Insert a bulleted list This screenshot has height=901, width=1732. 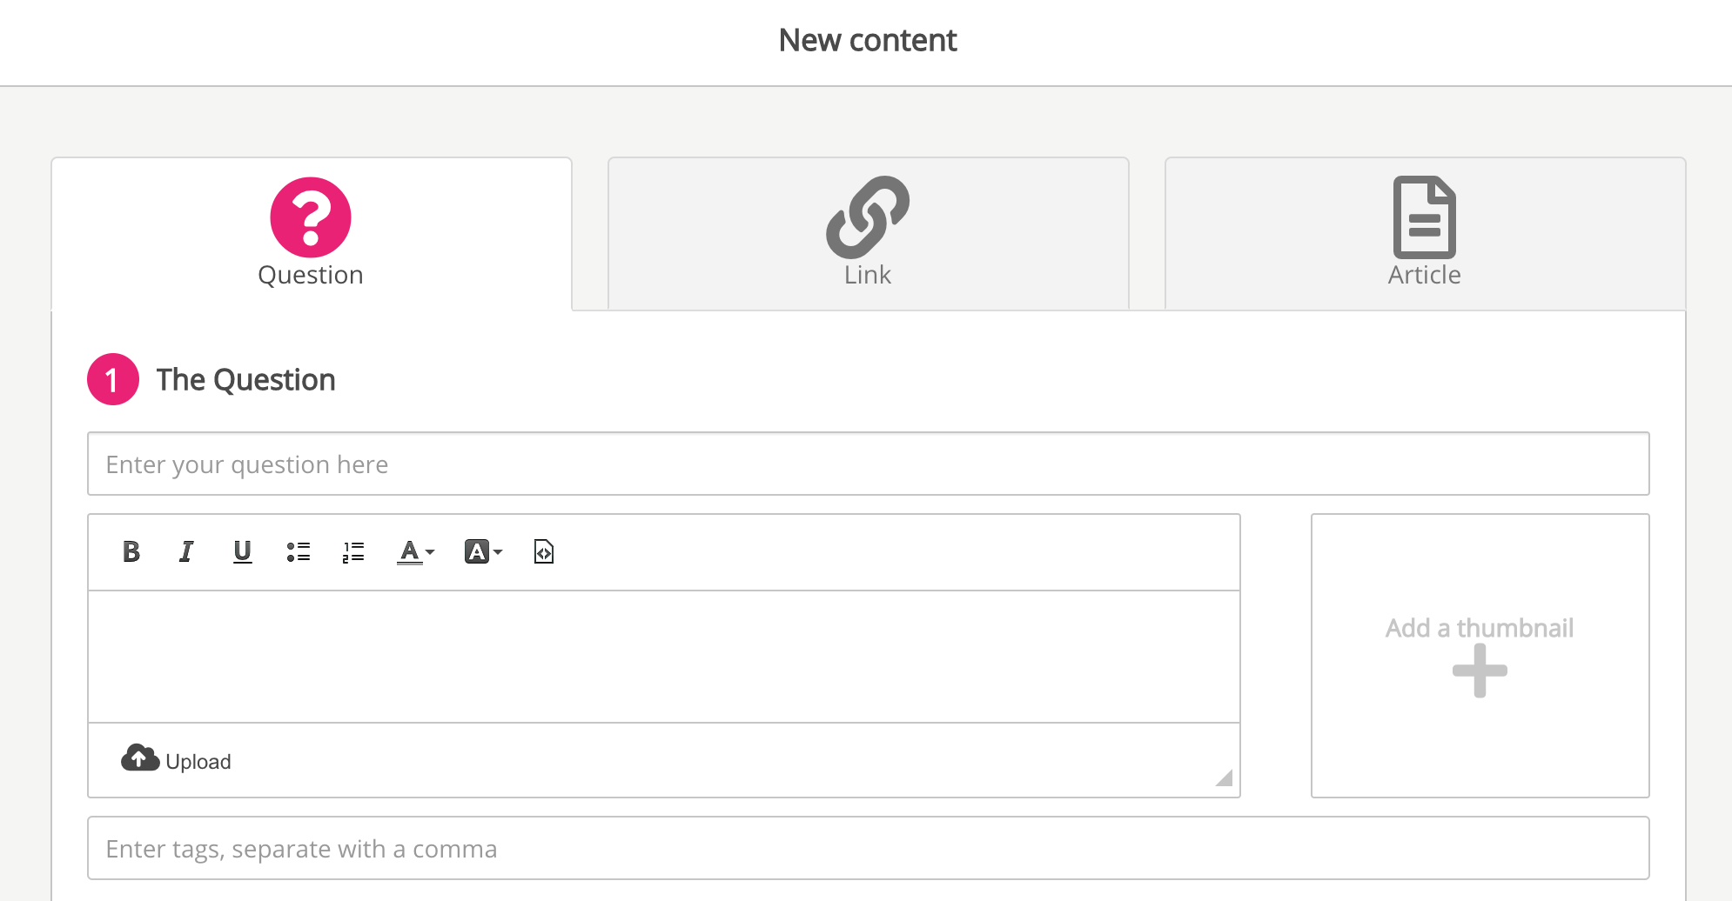(299, 551)
